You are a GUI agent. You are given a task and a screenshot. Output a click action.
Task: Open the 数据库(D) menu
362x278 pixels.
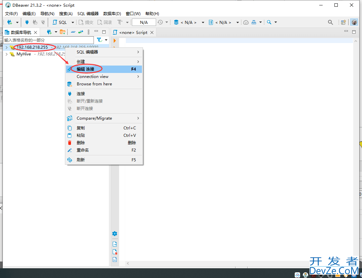pyautogui.click(x=112, y=13)
